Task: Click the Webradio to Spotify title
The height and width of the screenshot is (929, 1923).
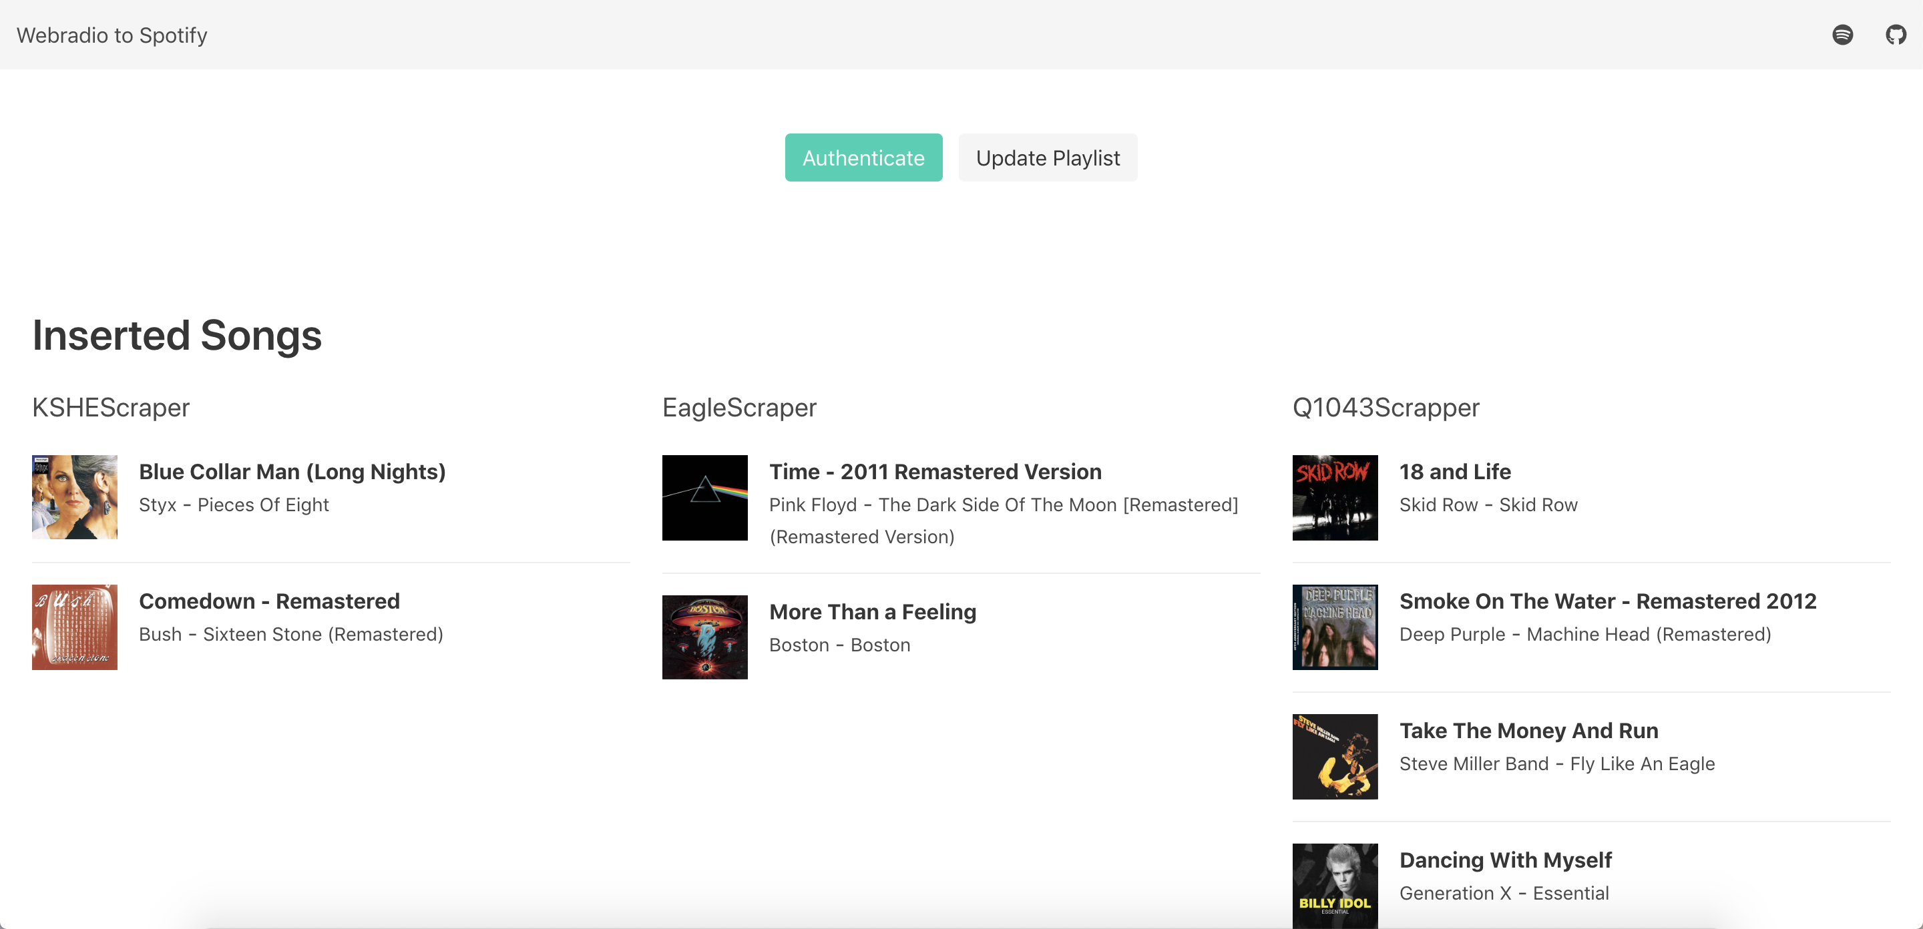Action: coord(112,35)
